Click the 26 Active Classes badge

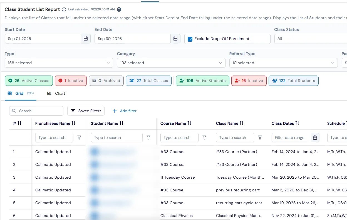[29, 81]
